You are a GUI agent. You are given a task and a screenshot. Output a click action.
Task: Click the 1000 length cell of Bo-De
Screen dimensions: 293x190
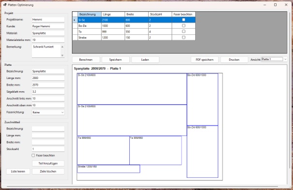point(113,26)
